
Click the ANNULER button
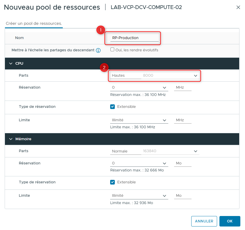pos(204,221)
